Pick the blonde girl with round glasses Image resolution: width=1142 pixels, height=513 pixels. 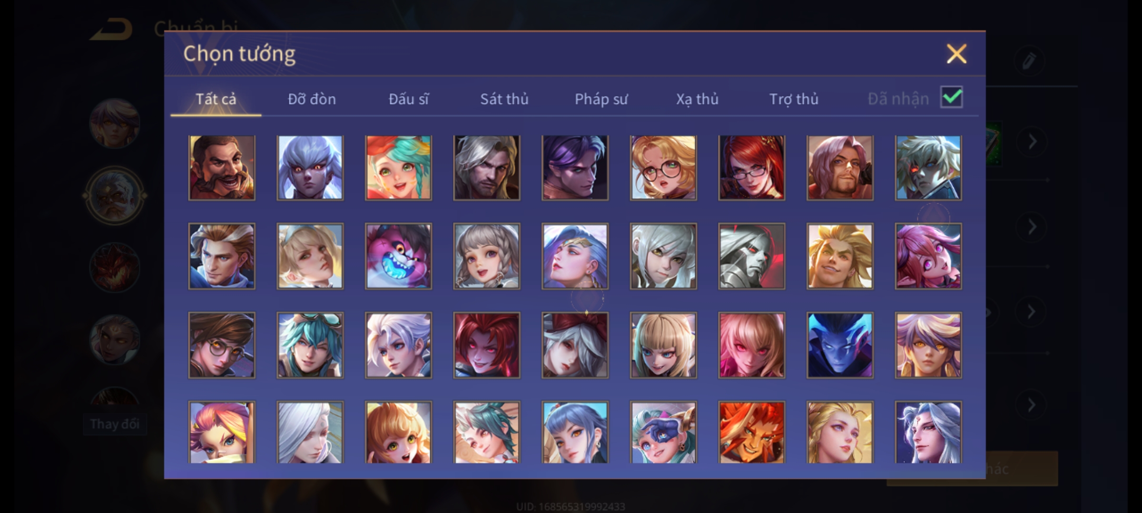click(x=663, y=168)
